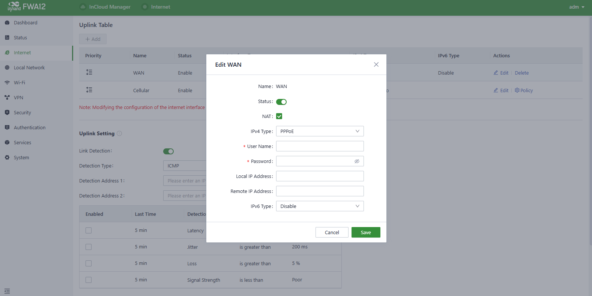Viewport: 592px width, 296px height.
Task: Go to the VPN section
Action: pos(18,98)
